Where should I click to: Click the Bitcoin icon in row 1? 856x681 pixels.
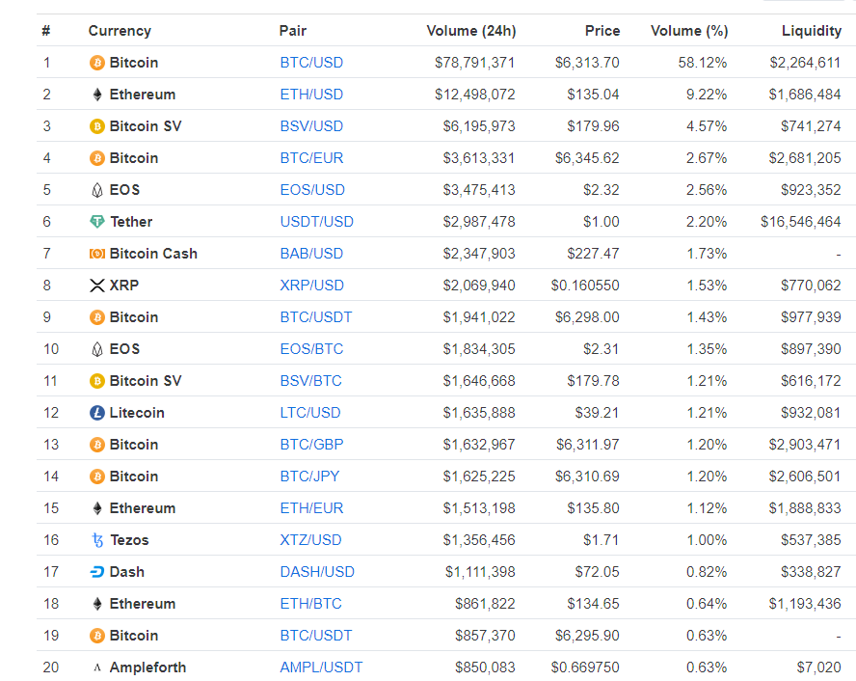(x=96, y=63)
